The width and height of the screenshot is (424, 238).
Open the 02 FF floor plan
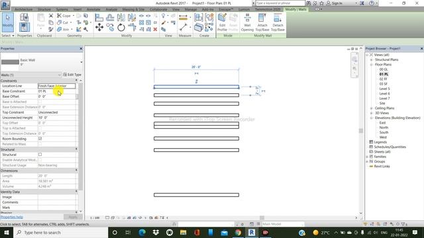coord(383,79)
